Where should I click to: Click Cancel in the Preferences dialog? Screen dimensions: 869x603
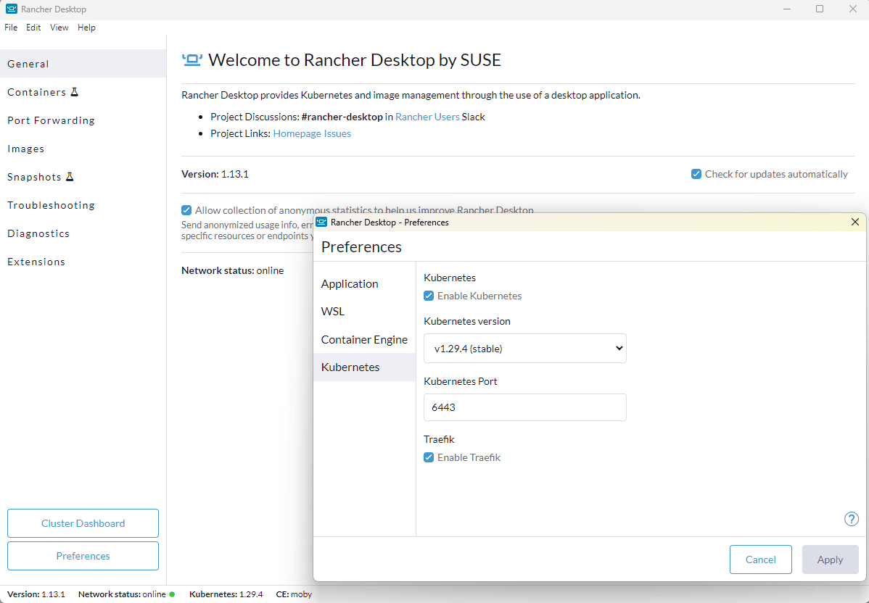tap(760, 560)
